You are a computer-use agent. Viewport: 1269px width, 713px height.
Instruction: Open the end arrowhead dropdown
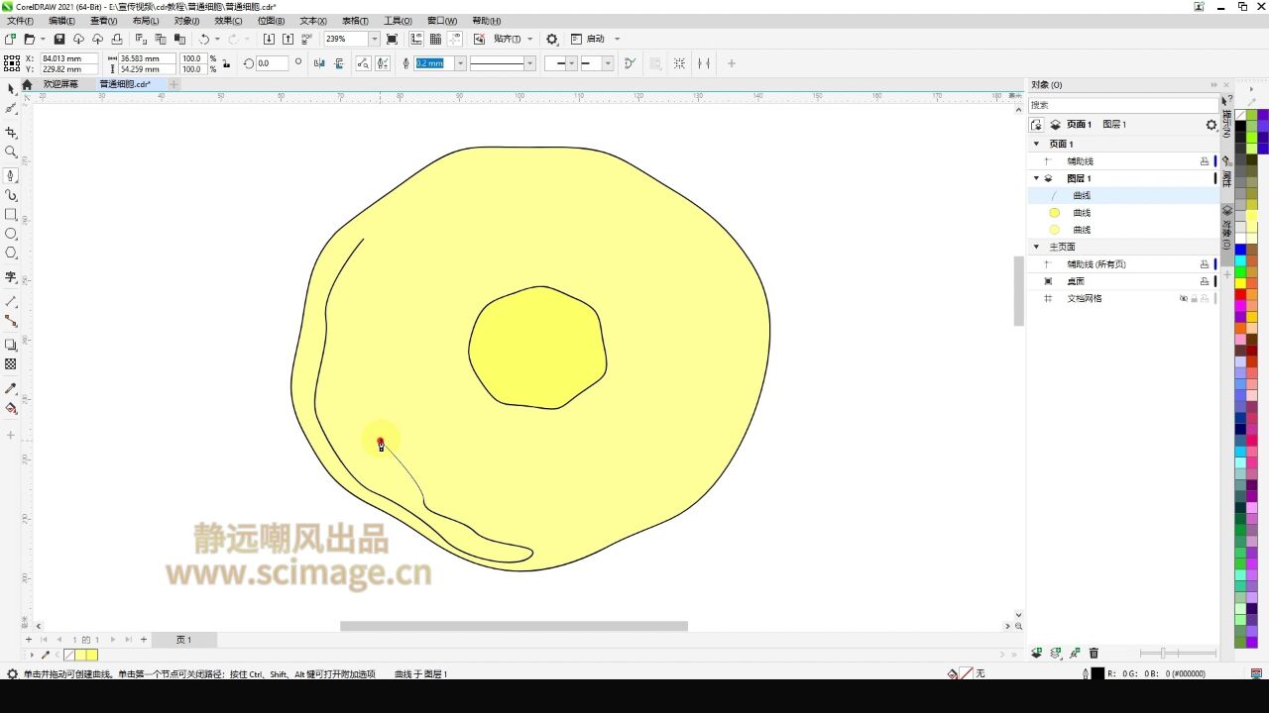[x=607, y=63]
